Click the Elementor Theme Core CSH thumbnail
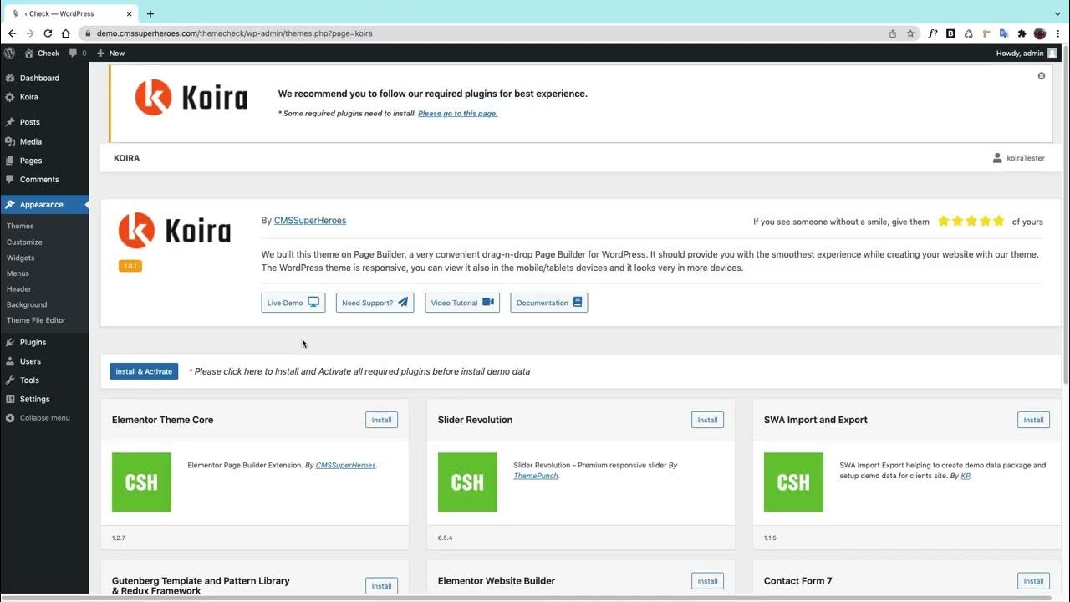This screenshot has width=1070, height=602. 141,482
